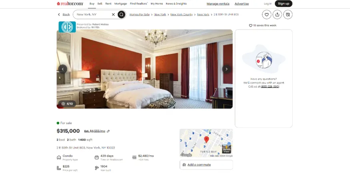Click New York County breadcrumb link
Screen dimensions: 350x173
(x=182, y=14)
